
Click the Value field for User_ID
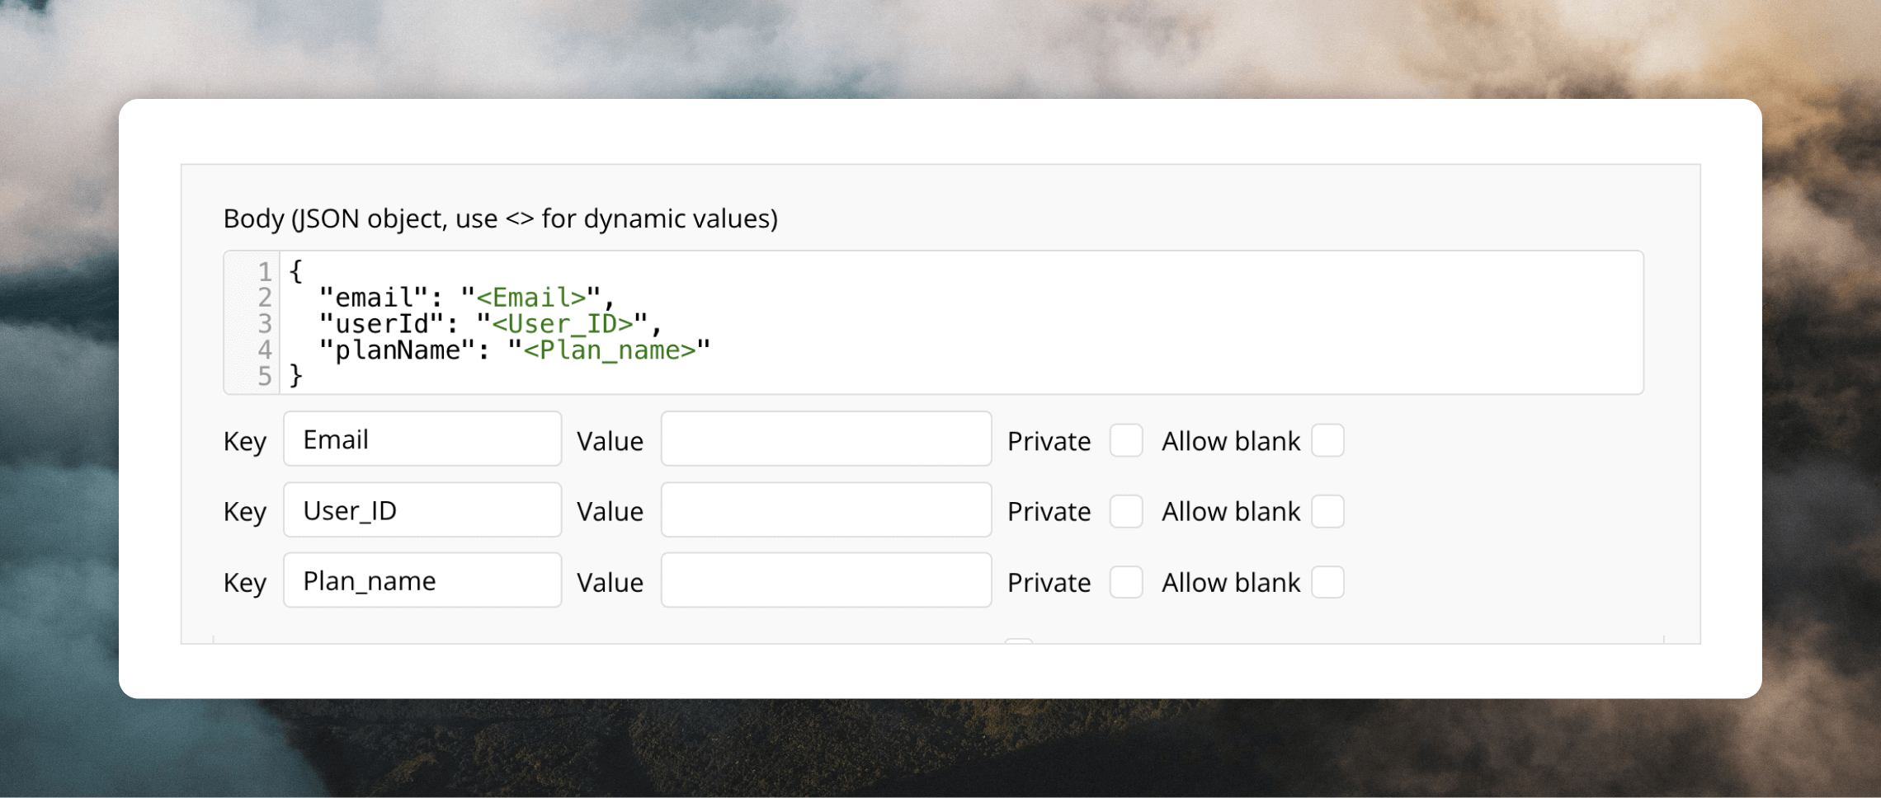tap(826, 510)
